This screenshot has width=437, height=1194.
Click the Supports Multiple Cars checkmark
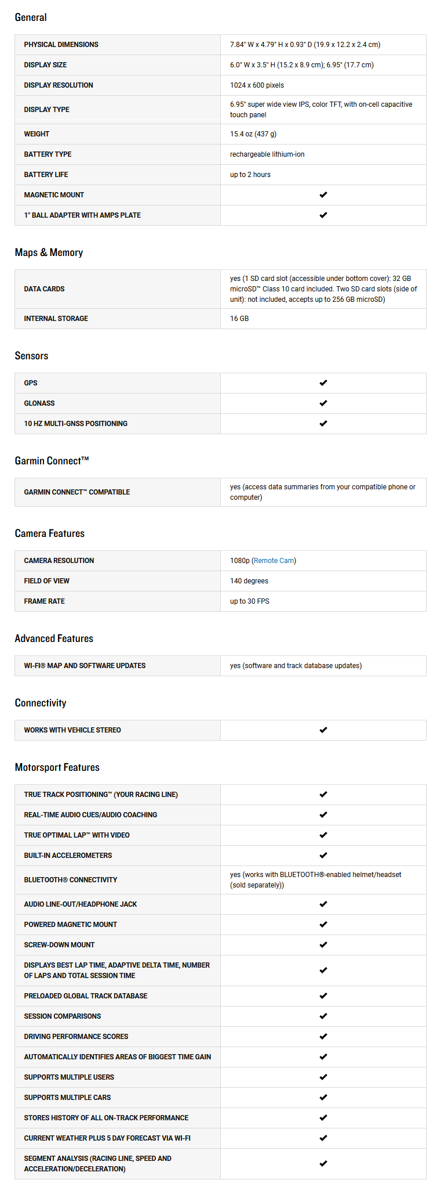(x=323, y=1098)
